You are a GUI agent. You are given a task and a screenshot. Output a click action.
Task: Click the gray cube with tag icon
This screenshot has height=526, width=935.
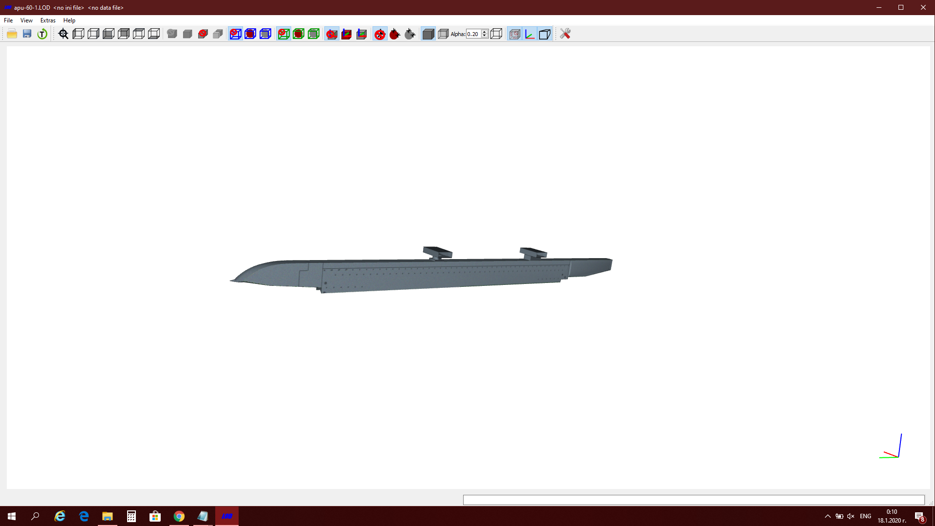(172, 34)
